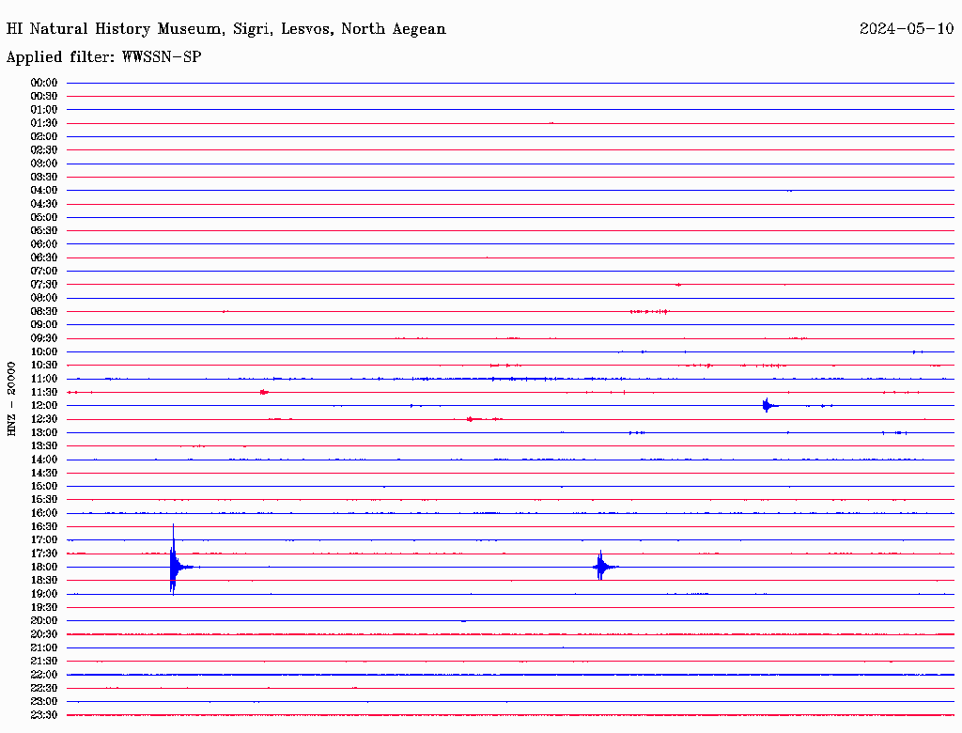Select the 08:00 time label
This screenshot has height=733, width=962.
tap(44, 298)
